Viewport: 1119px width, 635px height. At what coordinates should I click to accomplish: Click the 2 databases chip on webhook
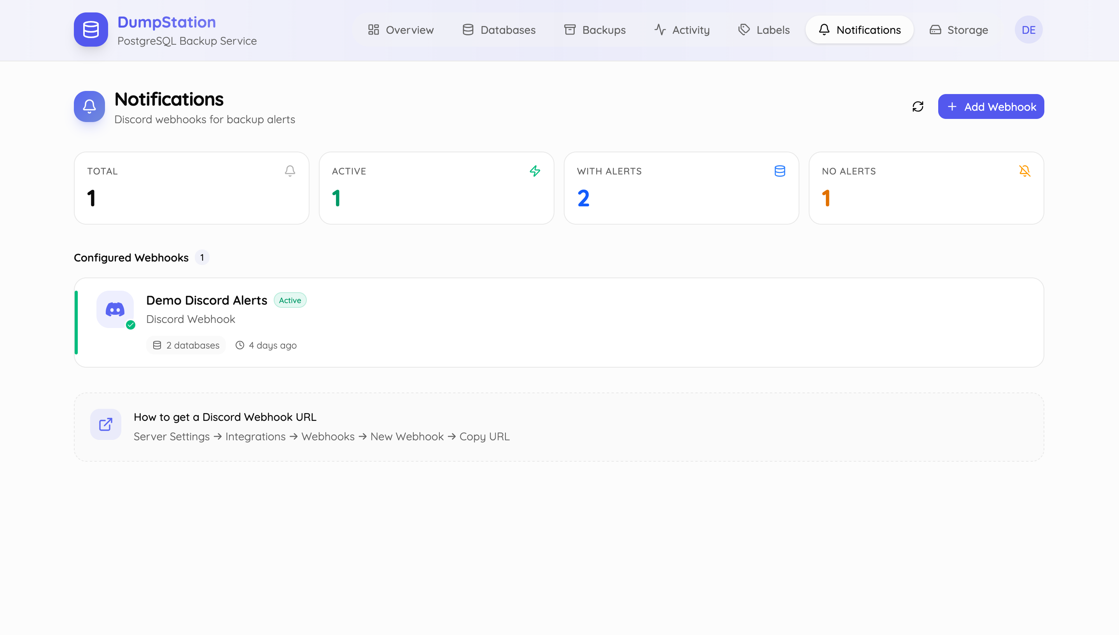pyautogui.click(x=186, y=345)
